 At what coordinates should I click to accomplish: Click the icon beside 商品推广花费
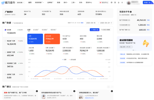[5, 41]
